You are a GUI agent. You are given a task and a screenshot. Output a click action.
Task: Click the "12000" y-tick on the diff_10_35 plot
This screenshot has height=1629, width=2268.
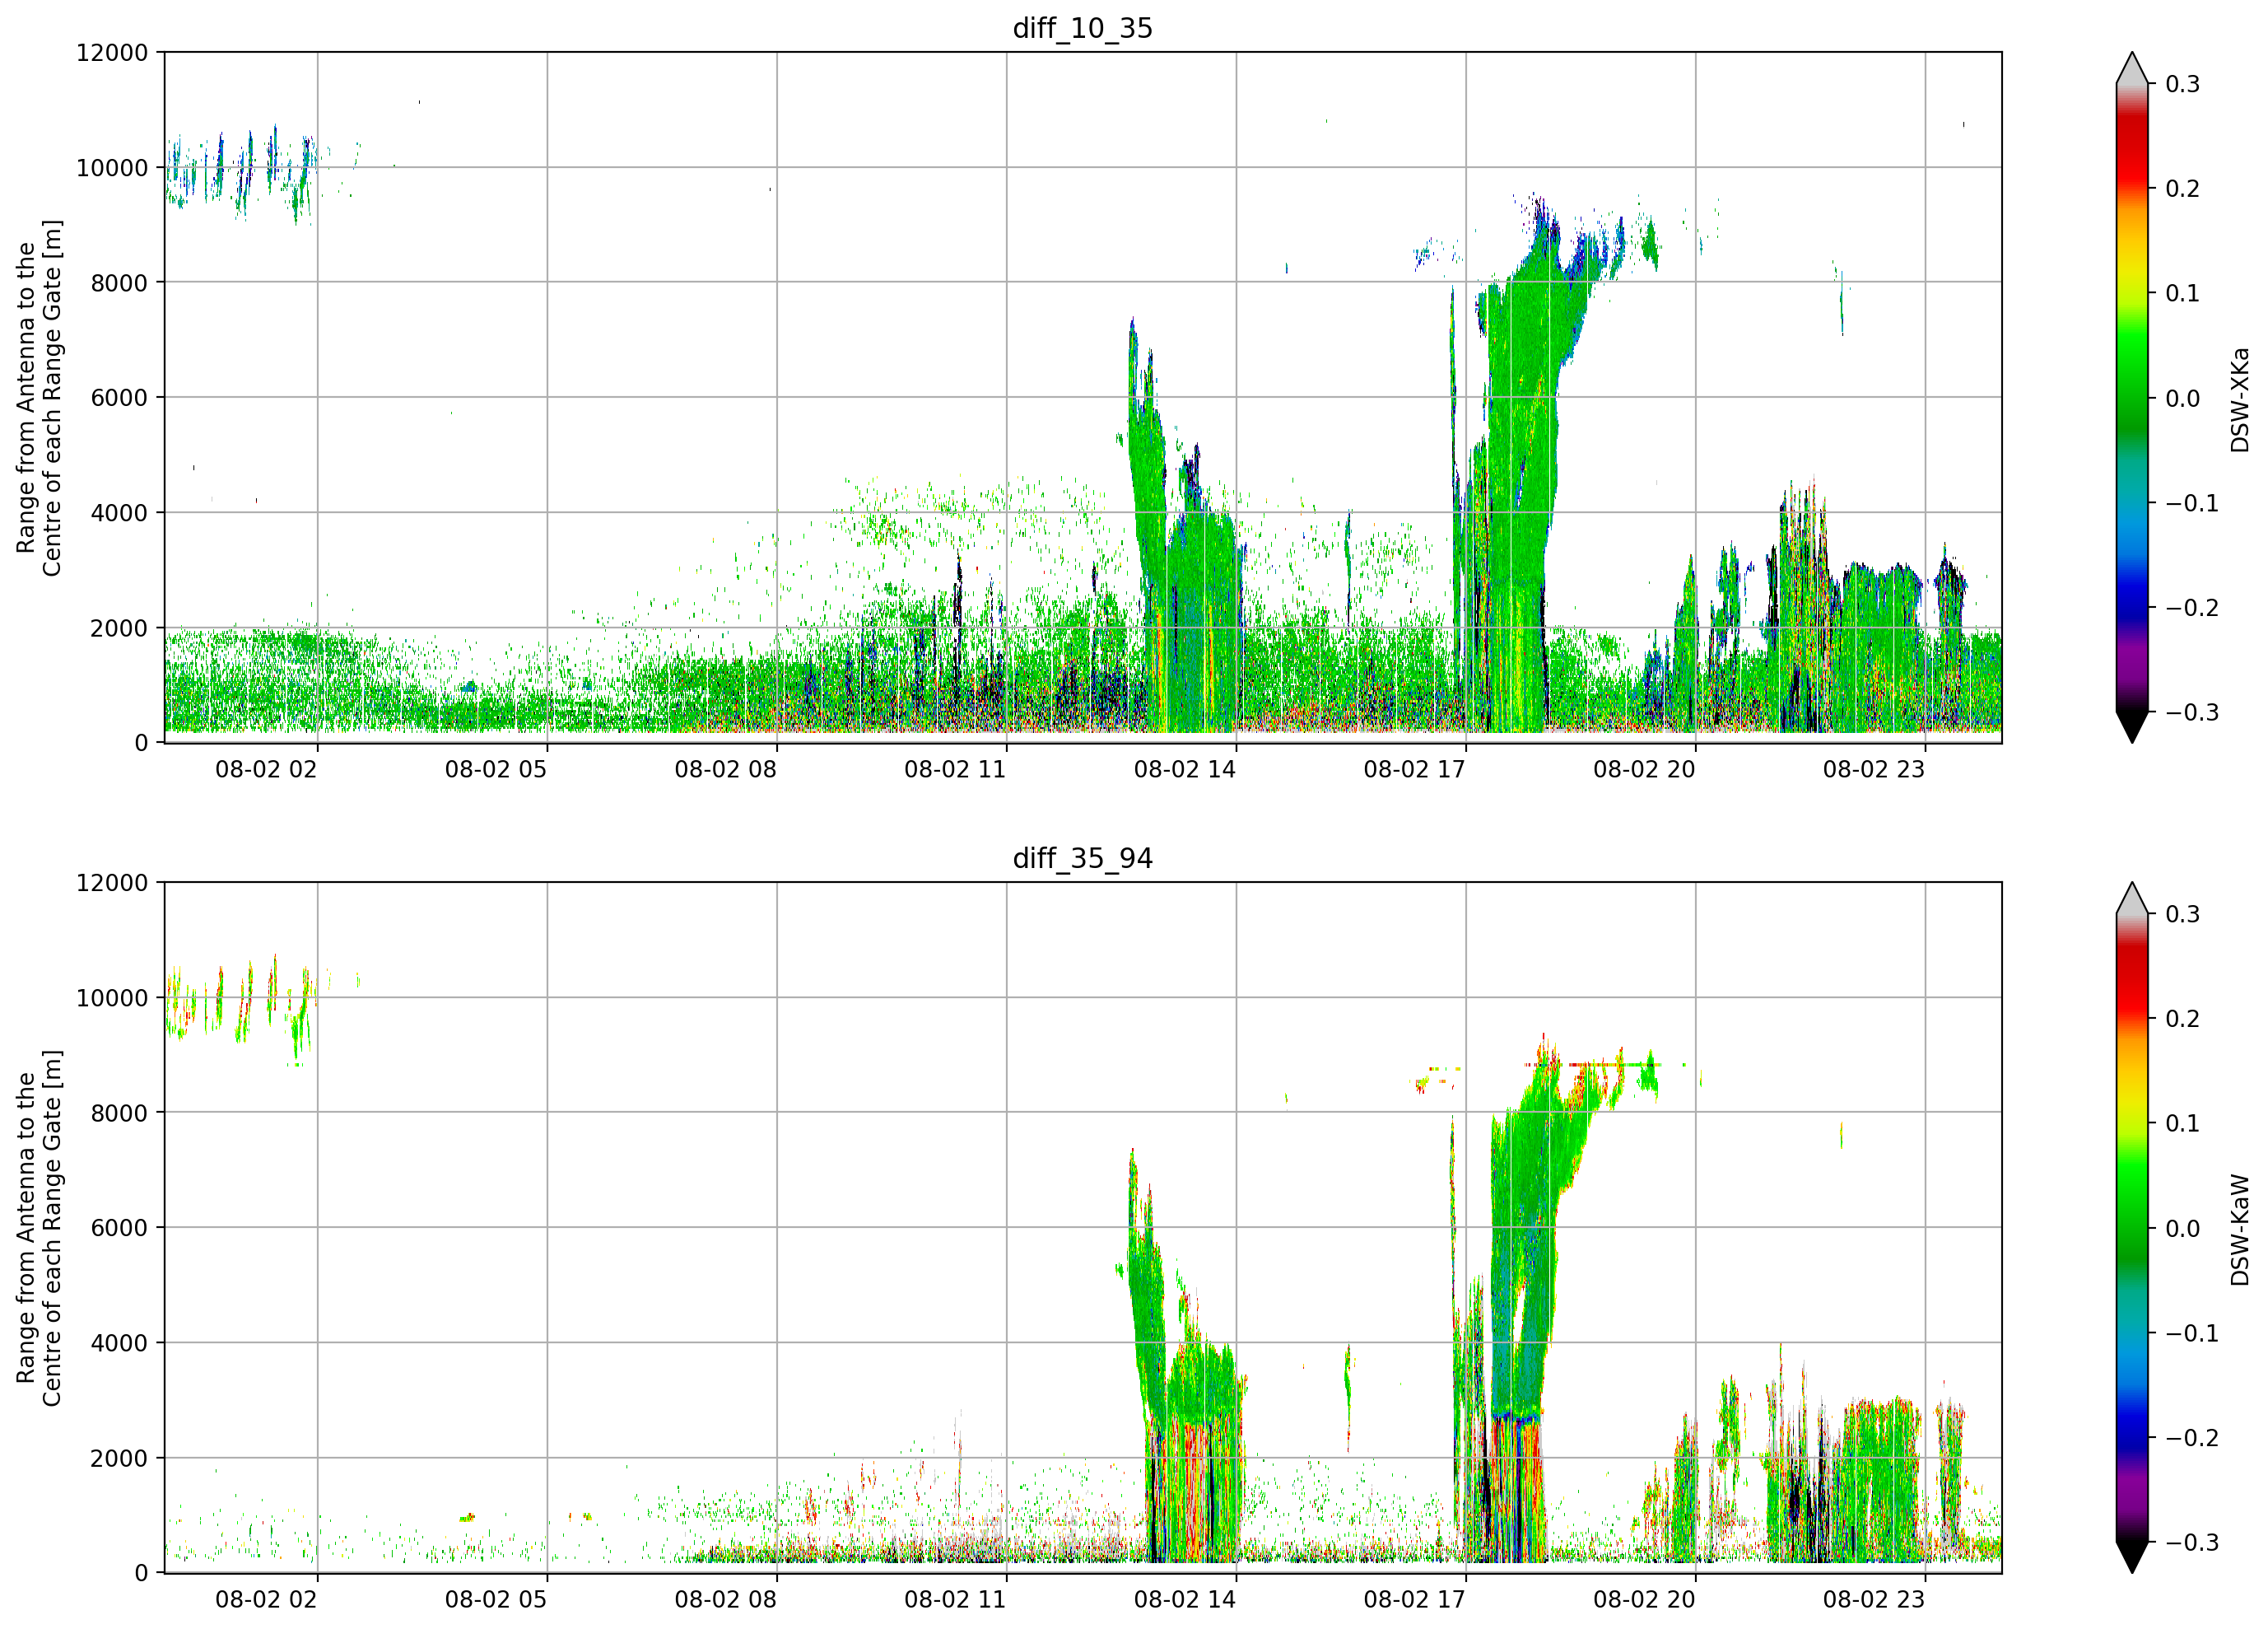point(112,53)
